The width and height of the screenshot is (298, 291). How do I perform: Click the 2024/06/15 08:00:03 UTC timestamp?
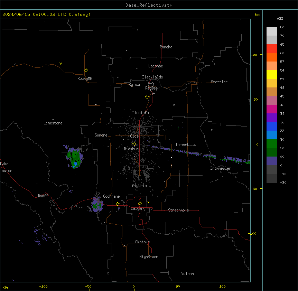point(34,15)
